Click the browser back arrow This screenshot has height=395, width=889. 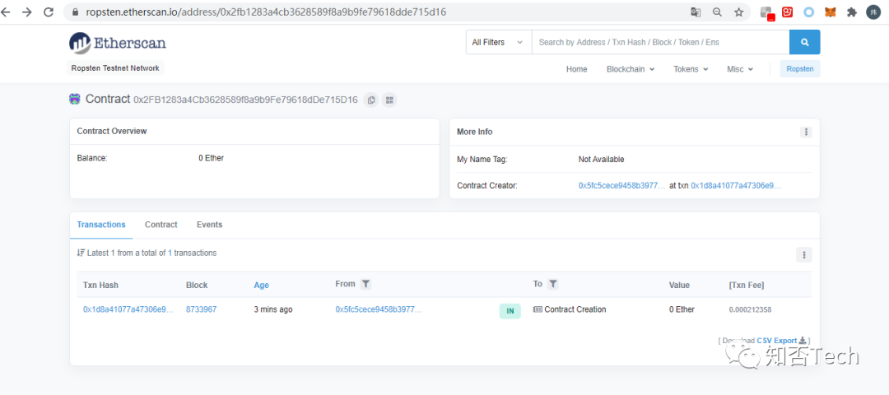tap(5, 12)
